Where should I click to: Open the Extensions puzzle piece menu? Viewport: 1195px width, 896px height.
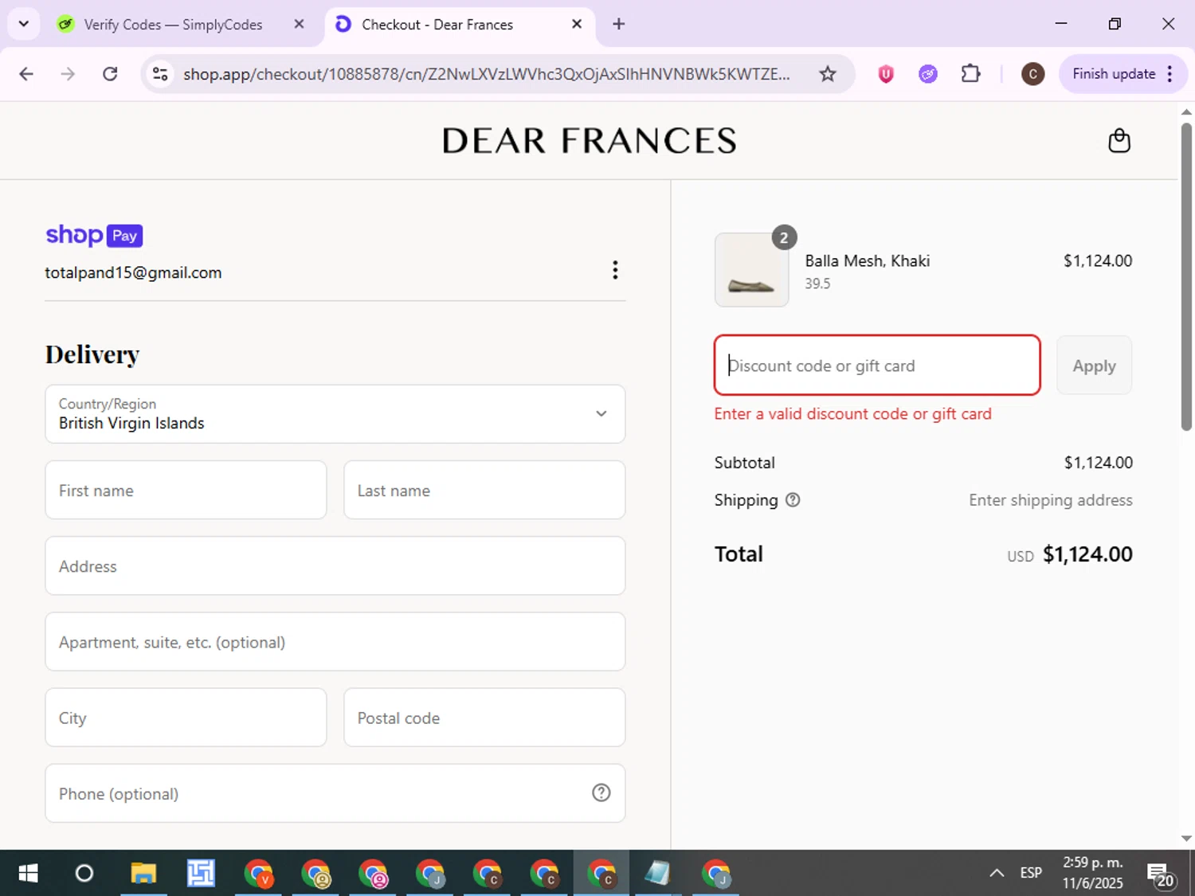970,74
